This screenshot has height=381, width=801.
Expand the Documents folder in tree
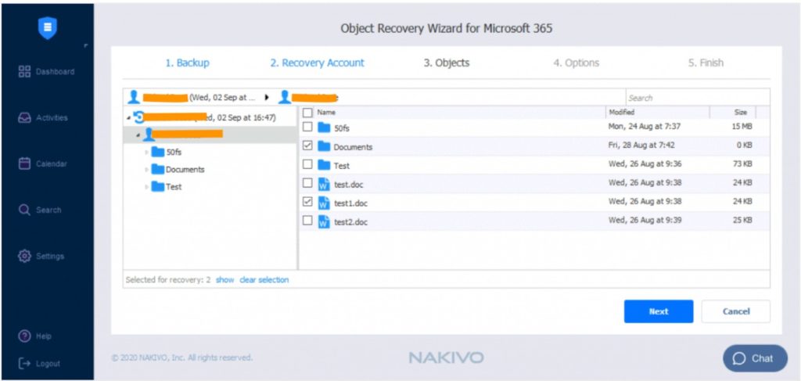point(146,170)
